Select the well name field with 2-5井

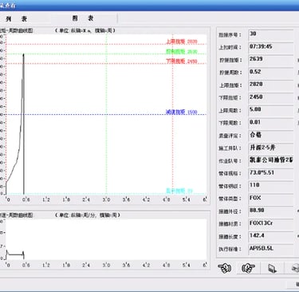[x=271, y=148]
